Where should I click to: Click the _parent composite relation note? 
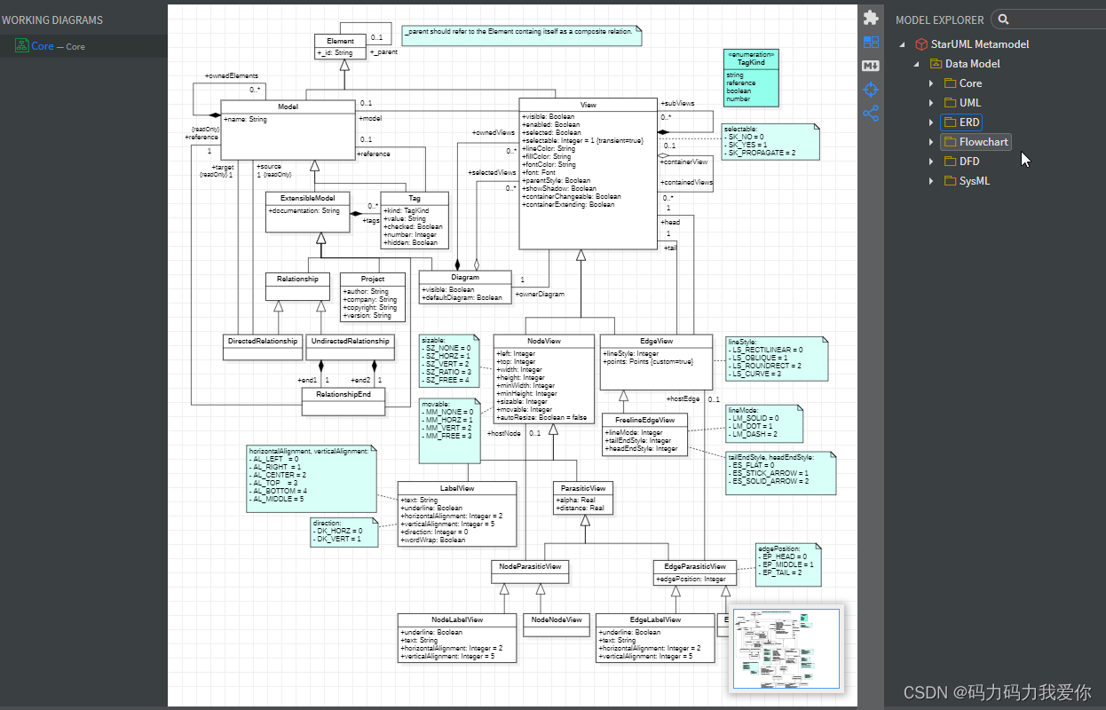tap(521, 35)
